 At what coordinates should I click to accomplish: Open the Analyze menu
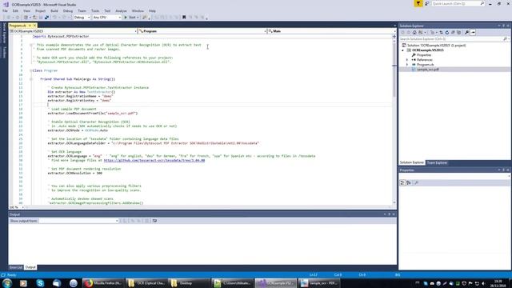click(121, 10)
